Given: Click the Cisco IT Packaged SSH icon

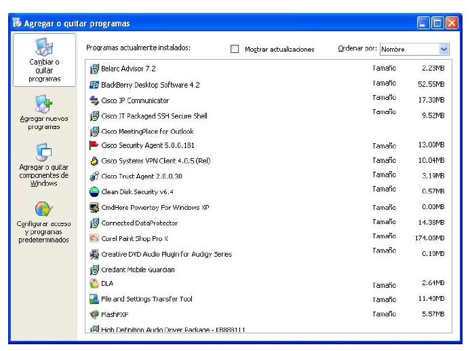Looking at the screenshot, I should 94,116.
